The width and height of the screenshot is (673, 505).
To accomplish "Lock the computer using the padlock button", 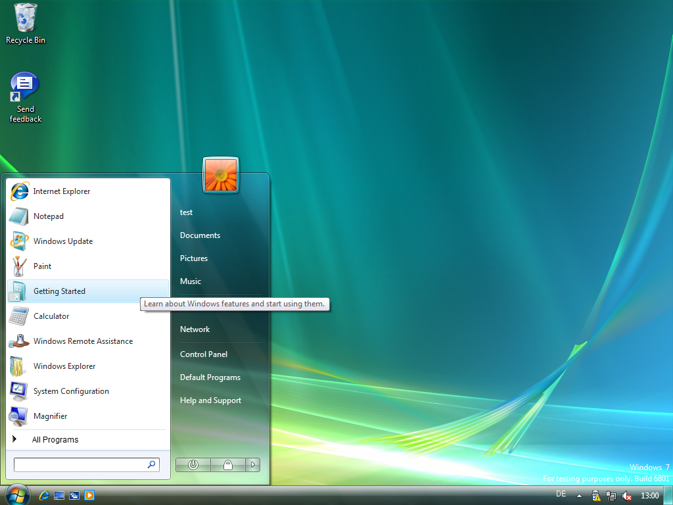I will pos(228,465).
